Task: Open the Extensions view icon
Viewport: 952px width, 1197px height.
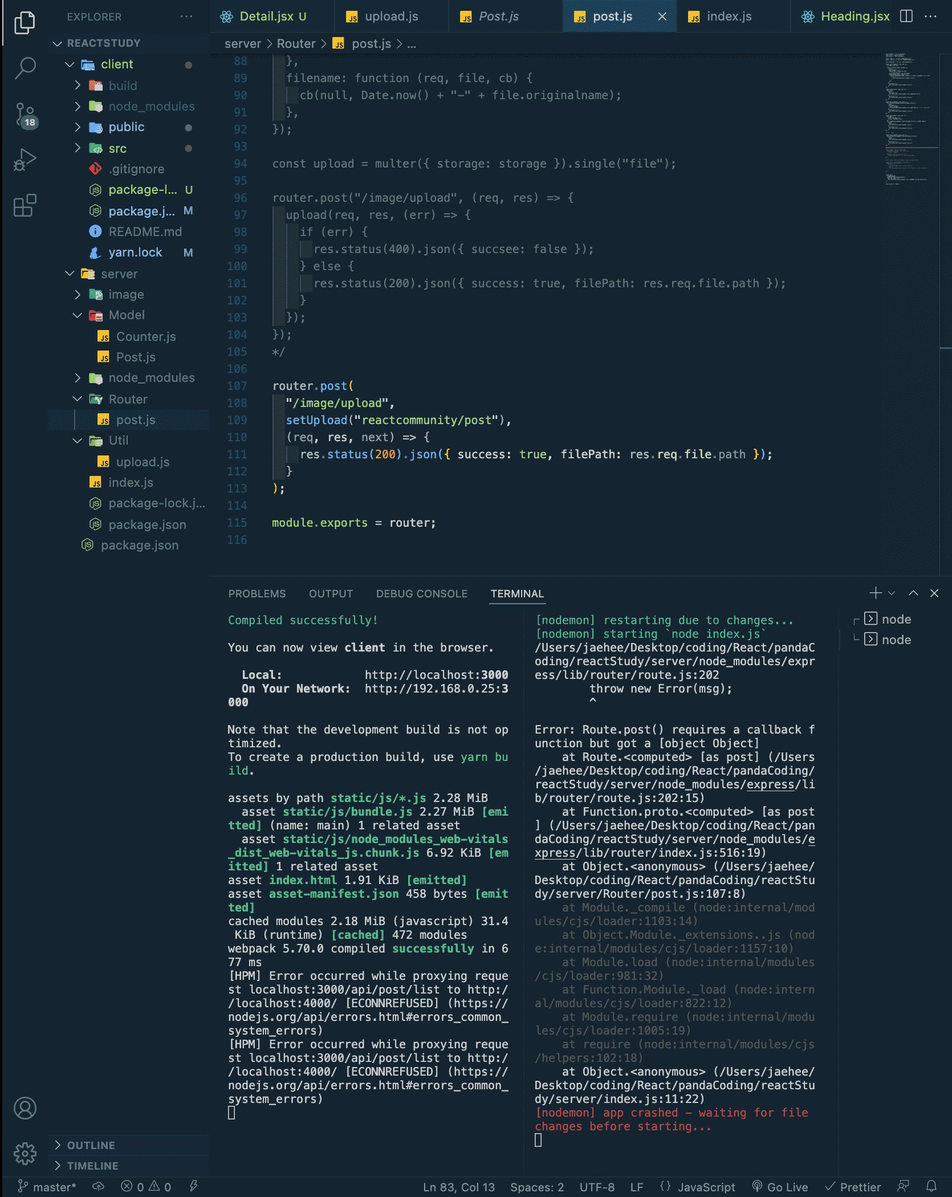Action: [25, 205]
